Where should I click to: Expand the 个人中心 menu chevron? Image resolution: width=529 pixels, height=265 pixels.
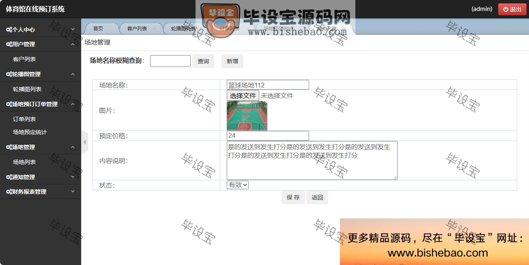pyautogui.click(x=73, y=30)
